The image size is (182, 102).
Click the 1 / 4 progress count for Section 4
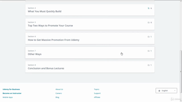pos(150,8)
